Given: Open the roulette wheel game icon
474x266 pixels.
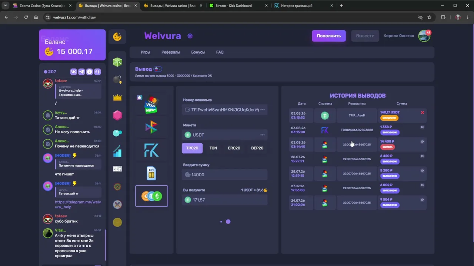Looking at the screenshot, I should point(117,187).
